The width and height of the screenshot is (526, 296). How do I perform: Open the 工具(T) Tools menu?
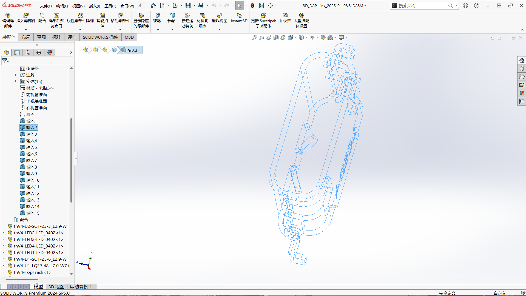click(x=110, y=6)
